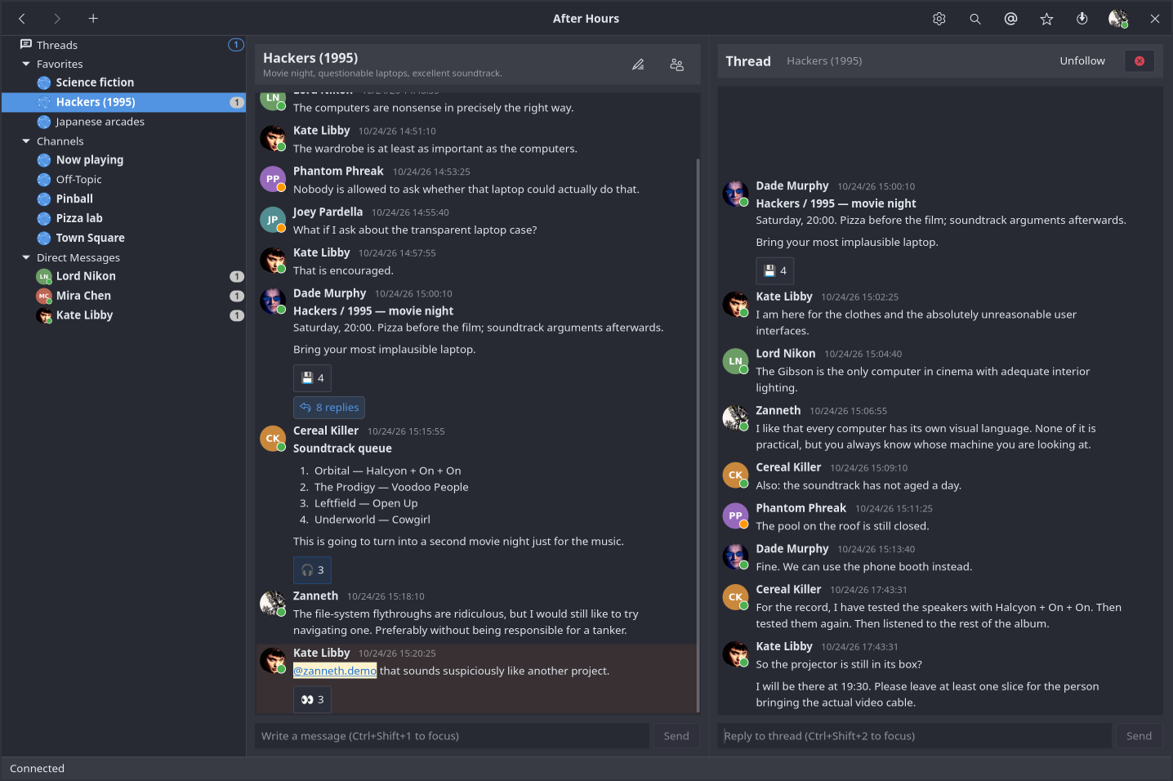Click the floppy disk reaction in thread pane
This screenshot has height=781, width=1173.
point(775,270)
